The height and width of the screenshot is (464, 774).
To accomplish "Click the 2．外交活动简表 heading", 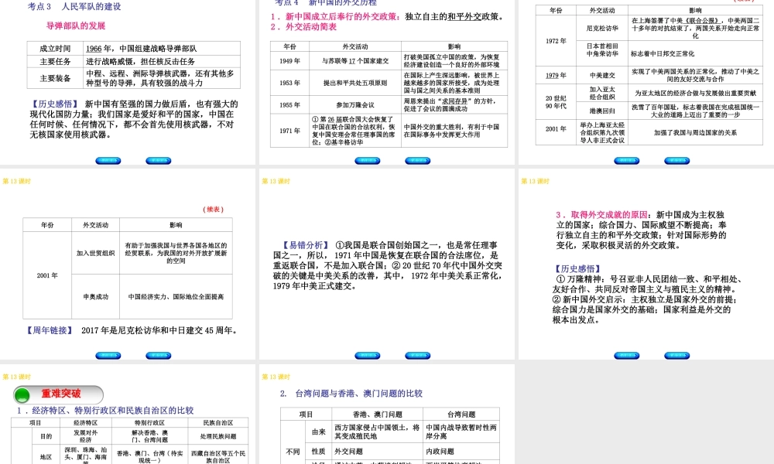I will point(303,26).
